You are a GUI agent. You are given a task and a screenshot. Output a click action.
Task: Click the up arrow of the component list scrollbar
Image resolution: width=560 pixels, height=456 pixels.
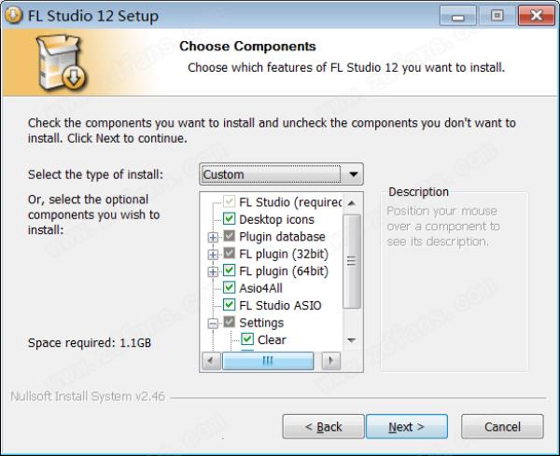coord(352,203)
